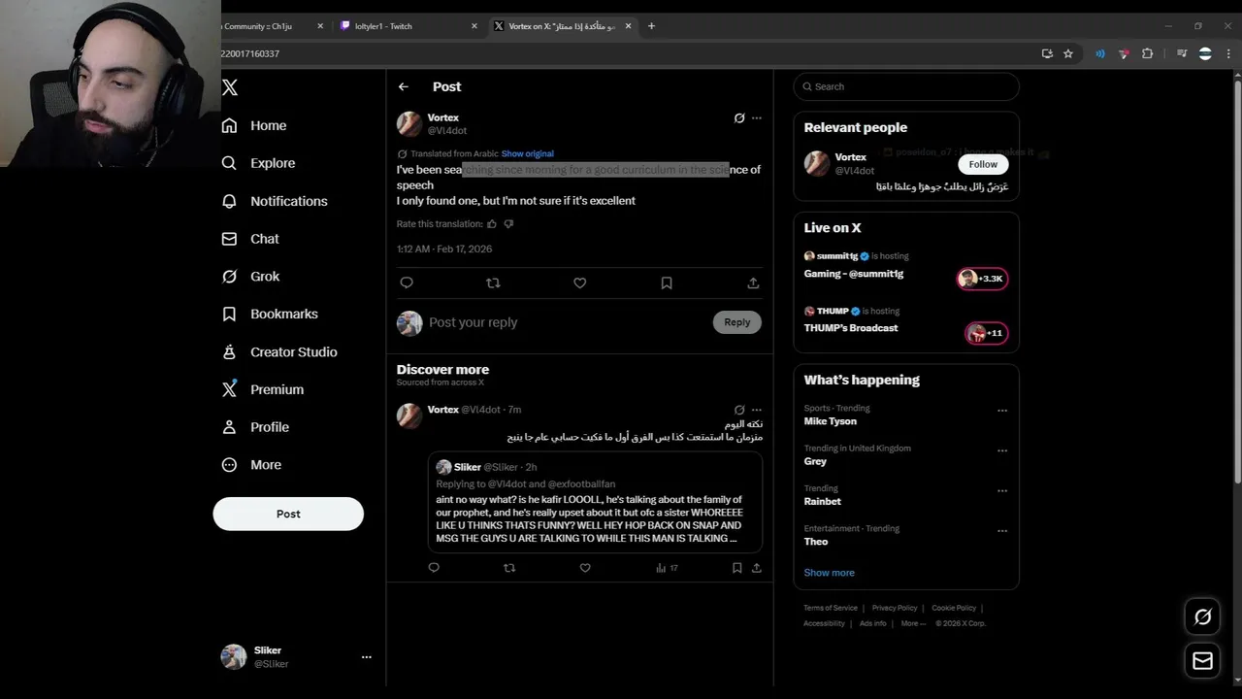
Task: Share the Discover more Vortex post
Action: click(x=757, y=568)
